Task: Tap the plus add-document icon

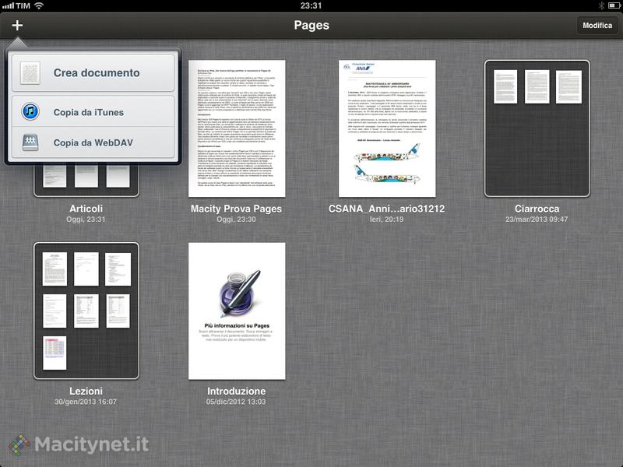Action: [17, 26]
